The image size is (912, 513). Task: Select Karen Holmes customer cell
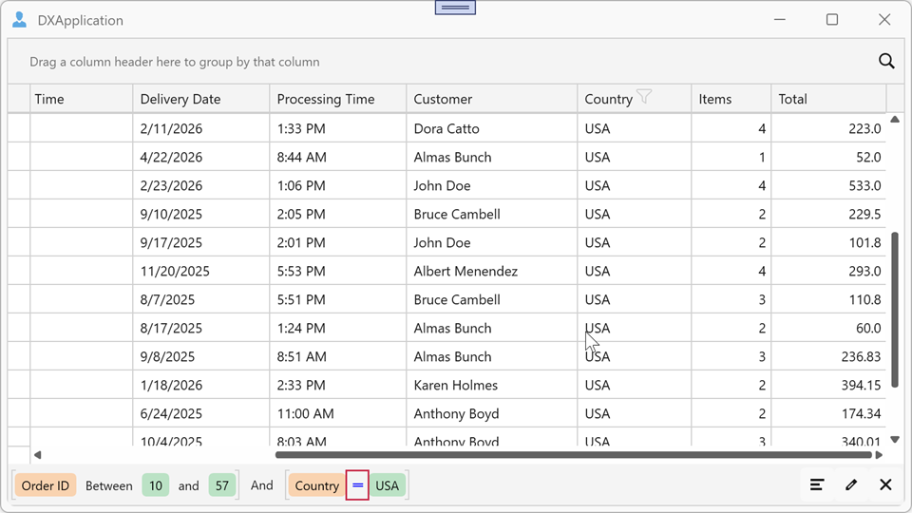click(x=492, y=385)
